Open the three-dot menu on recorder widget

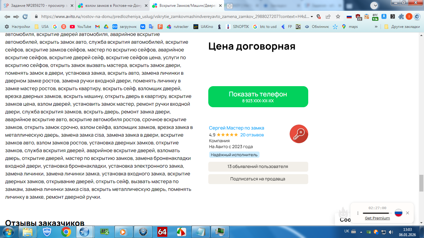[x=358, y=213]
